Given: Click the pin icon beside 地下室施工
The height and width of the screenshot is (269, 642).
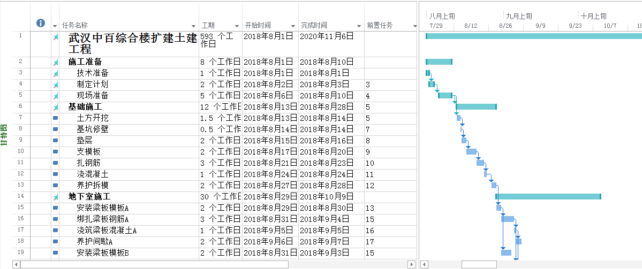Looking at the screenshot, I should click(x=55, y=197).
